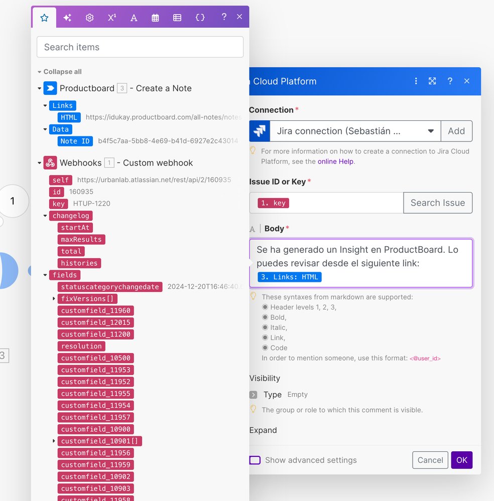Image resolution: width=494 pixels, height=501 pixels.
Task: Insert the customfield_10500 pill
Action: (96, 358)
